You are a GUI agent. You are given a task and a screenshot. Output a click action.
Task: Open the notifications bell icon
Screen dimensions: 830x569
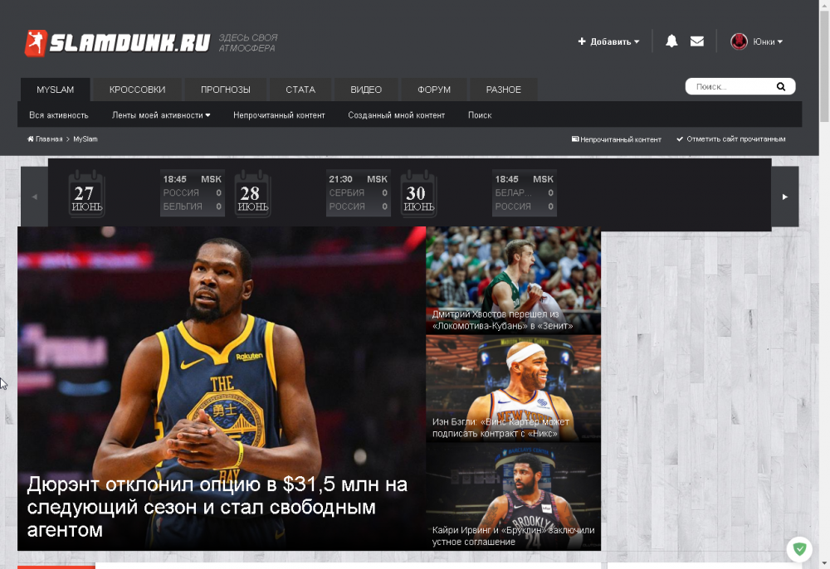point(671,41)
